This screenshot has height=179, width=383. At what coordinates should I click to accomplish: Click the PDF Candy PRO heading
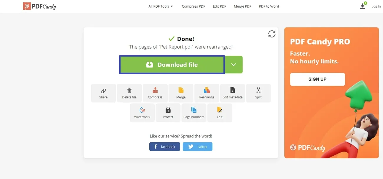320,42
